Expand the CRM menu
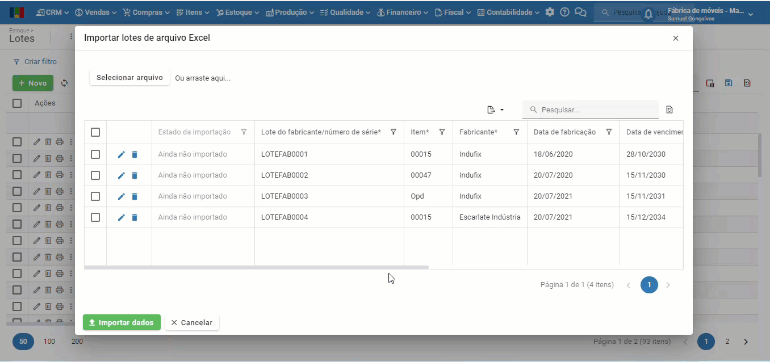This screenshot has height=362, width=770. tap(52, 12)
